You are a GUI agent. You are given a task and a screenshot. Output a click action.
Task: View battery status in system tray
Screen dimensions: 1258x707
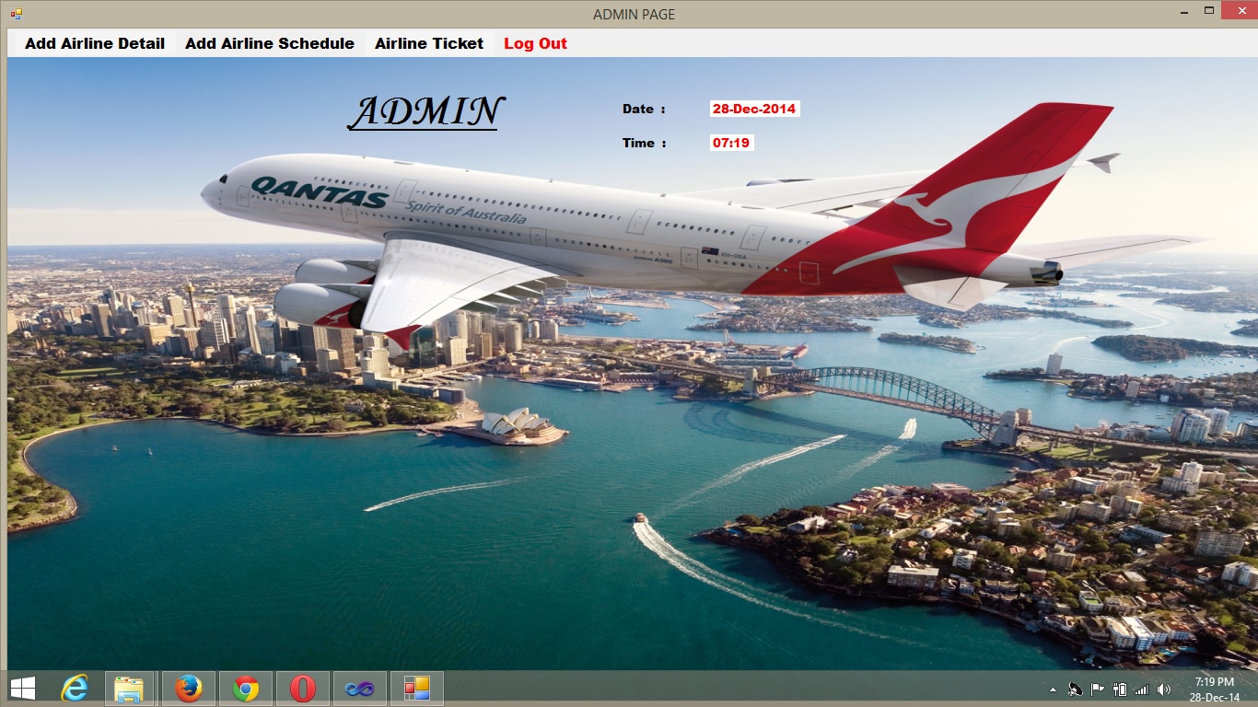[x=1119, y=689]
